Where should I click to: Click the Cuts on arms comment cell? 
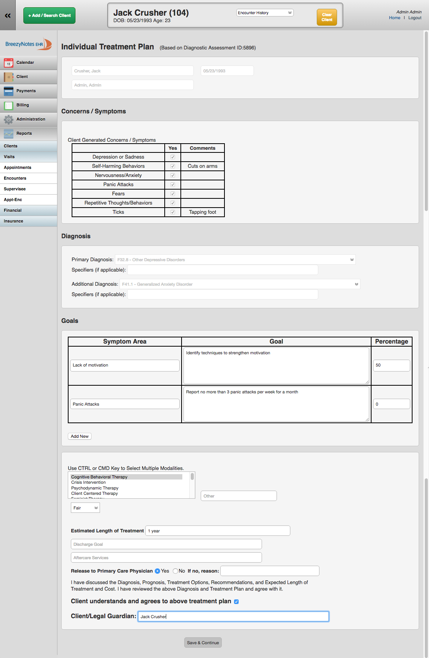203,166
